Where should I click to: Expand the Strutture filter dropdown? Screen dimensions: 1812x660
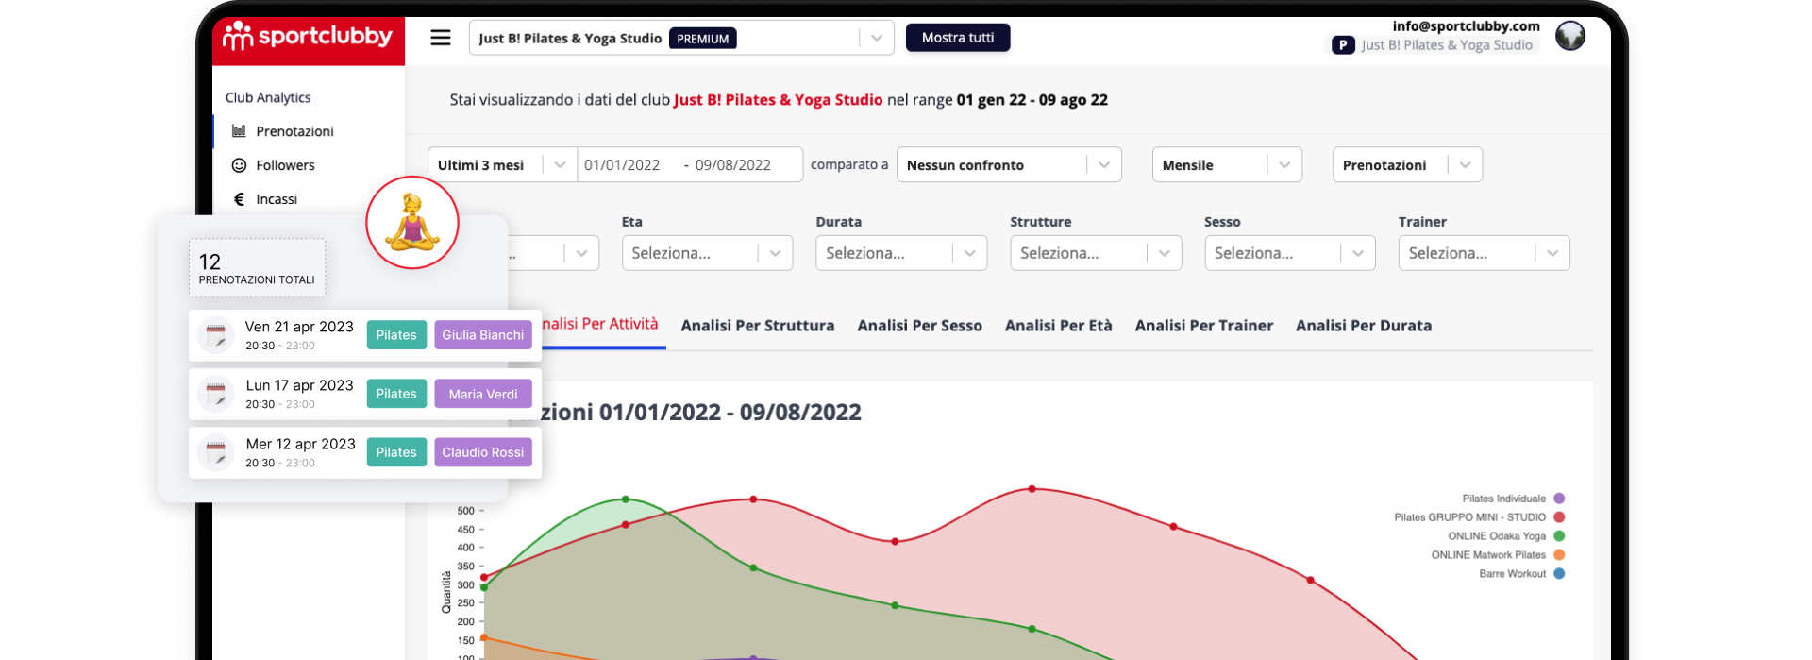1096,253
